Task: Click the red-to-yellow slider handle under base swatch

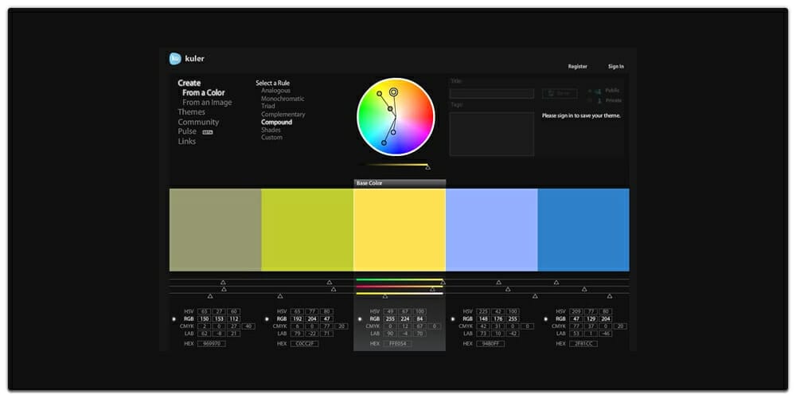Action: click(x=432, y=290)
